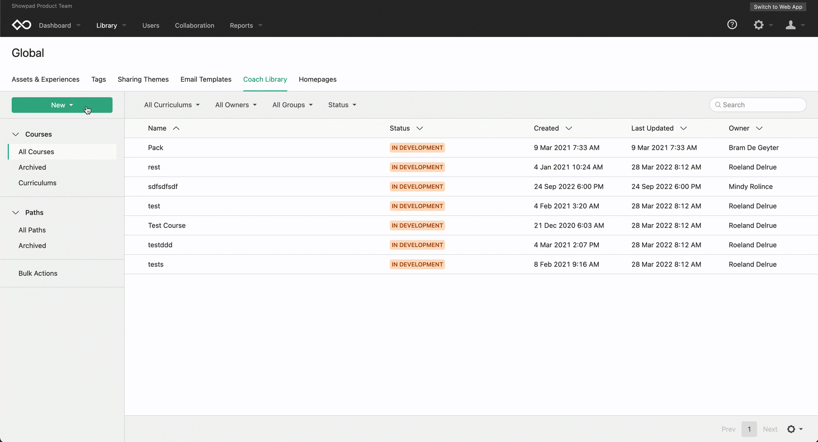Click the Last Updated sort chevron

click(684, 128)
